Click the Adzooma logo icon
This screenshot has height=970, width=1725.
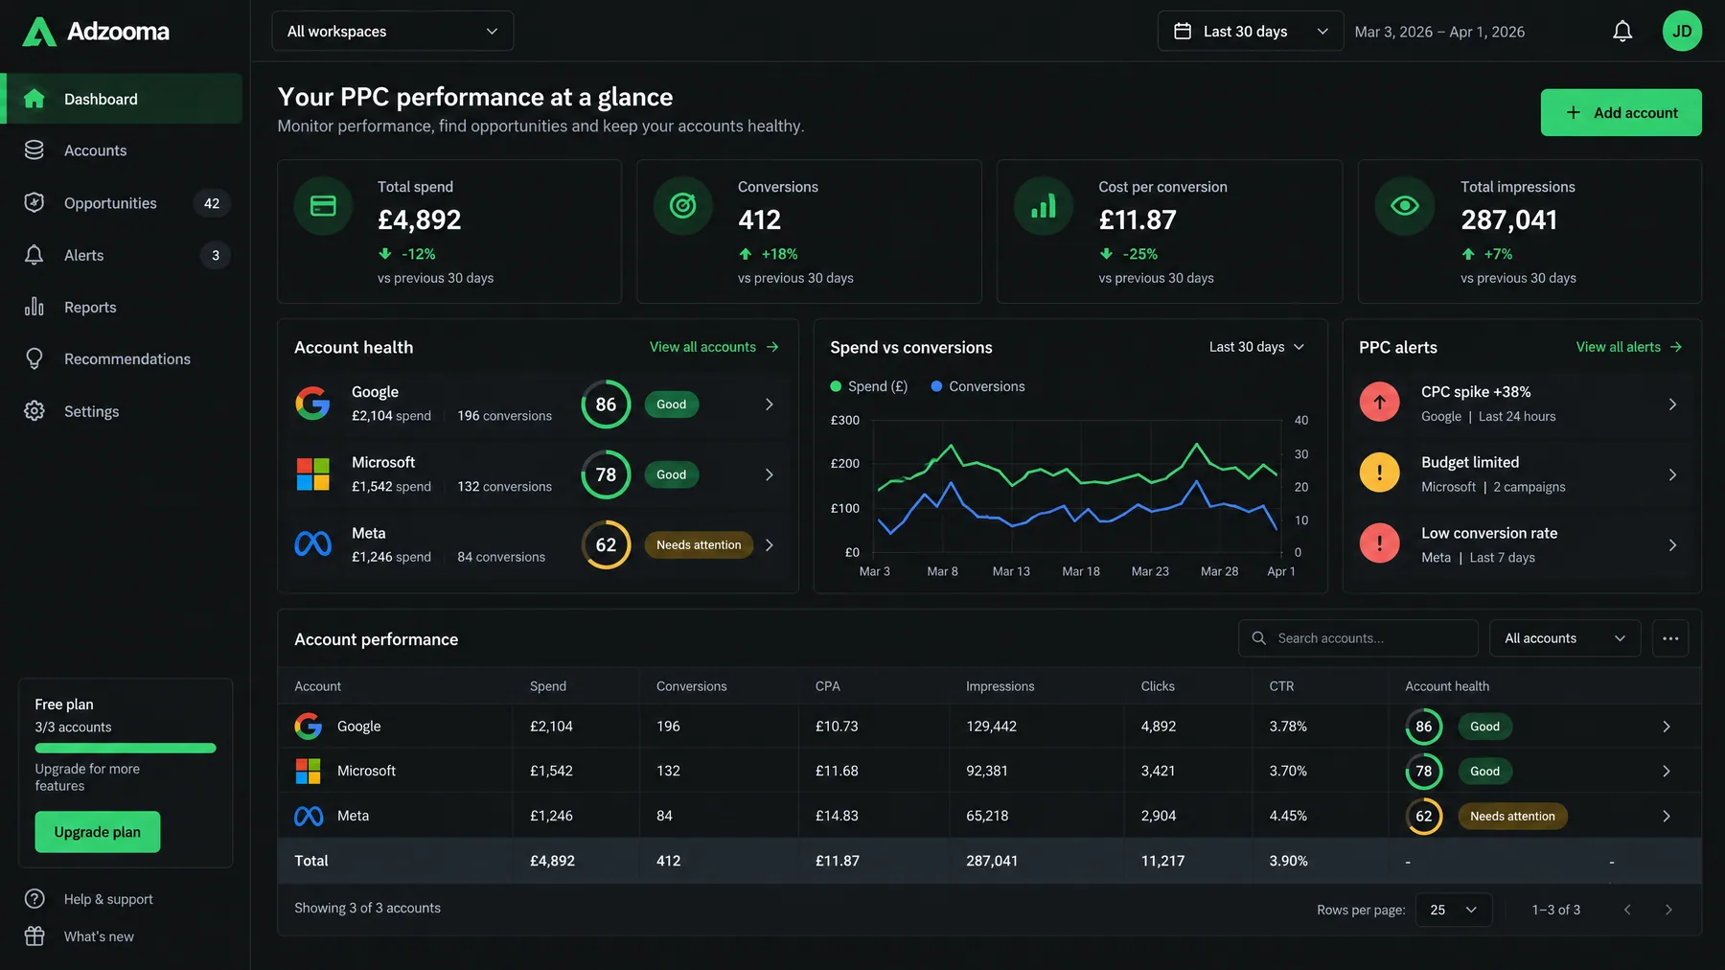(39, 32)
